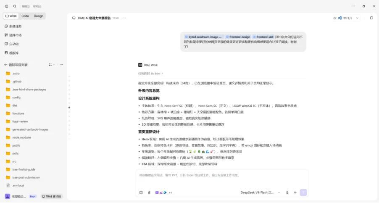The image size is (379, 203).
Task: Click the 设计系统重构 heading
Action: click(x=149, y=98)
